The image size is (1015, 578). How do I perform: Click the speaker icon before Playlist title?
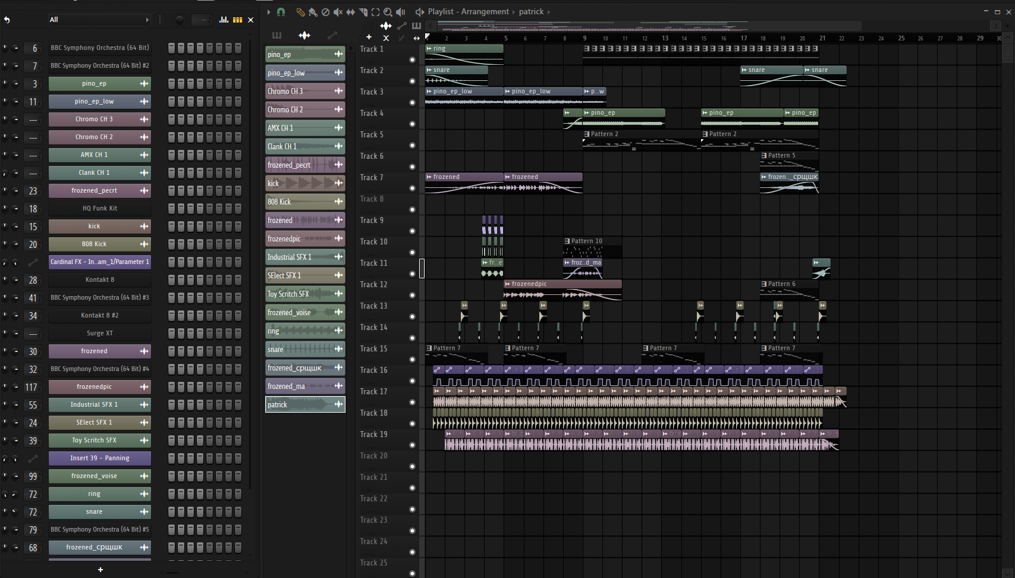(420, 12)
